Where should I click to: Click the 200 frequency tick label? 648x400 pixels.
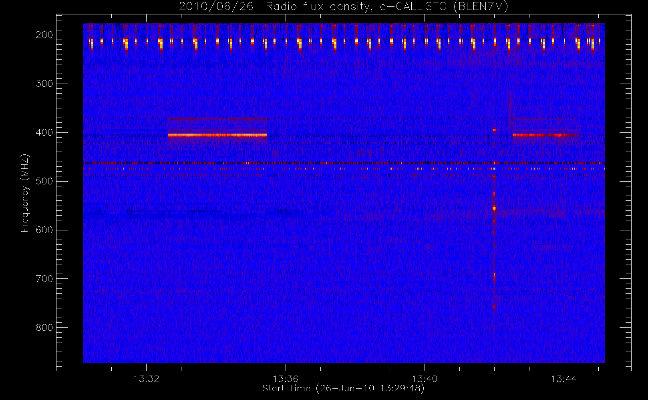pos(44,35)
